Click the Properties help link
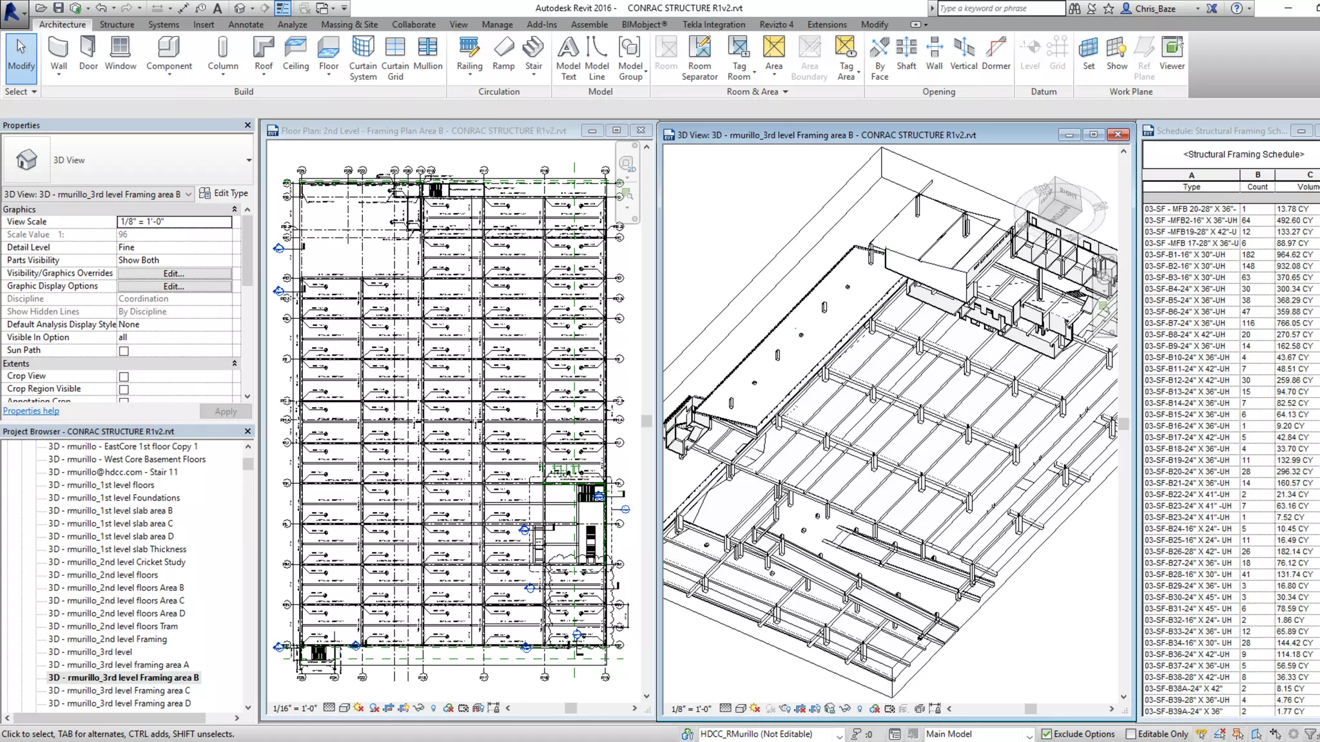This screenshot has width=1320, height=742. pyautogui.click(x=31, y=411)
